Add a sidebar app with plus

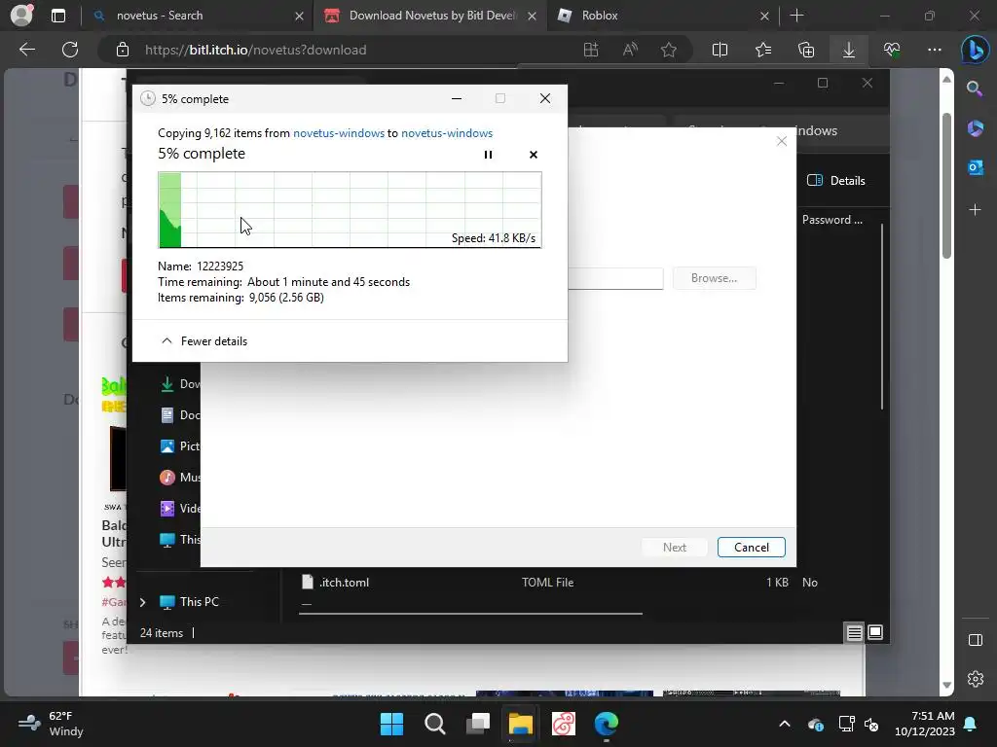(x=975, y=210)
